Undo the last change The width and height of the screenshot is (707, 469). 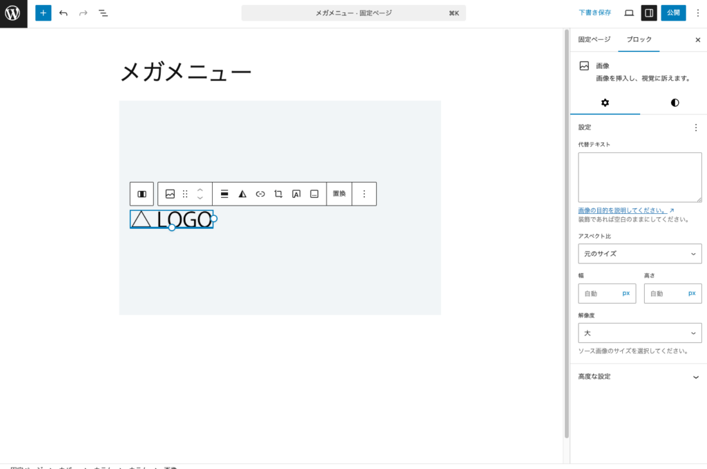[63, 12]
